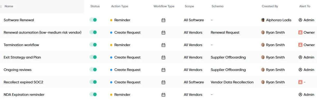Click Admin user icon in Ongoing reviews row
The height and width of the screenshot is (102, 317).
click(x=300, y=70)
